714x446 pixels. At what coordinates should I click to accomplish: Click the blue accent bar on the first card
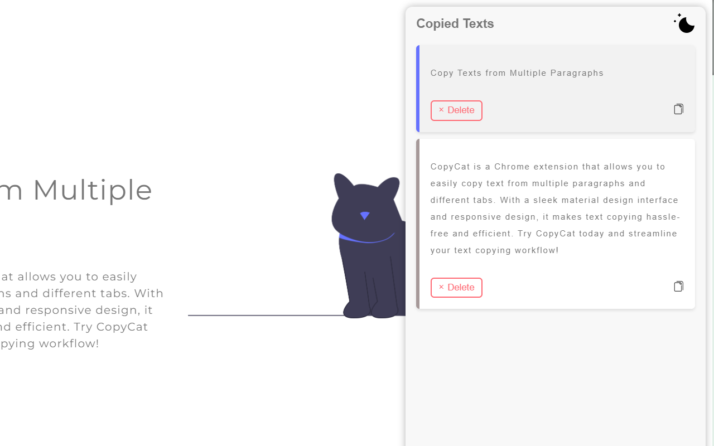[417, 88]
